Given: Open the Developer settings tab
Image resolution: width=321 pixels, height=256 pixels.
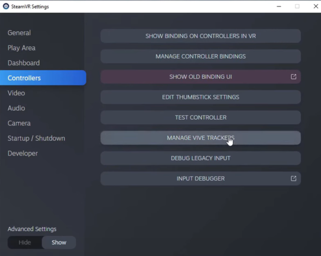Looking at the screenshot, I should pos(23,153).
